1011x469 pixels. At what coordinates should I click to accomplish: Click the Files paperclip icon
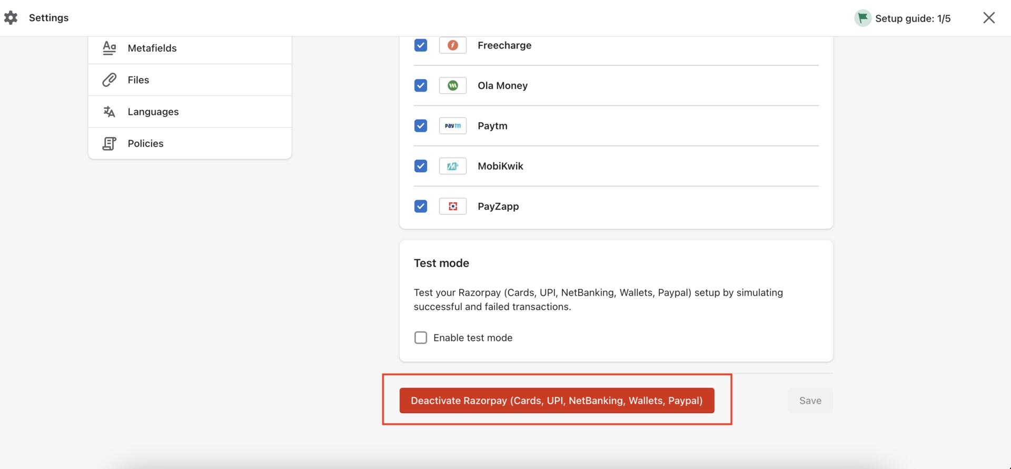109,80
